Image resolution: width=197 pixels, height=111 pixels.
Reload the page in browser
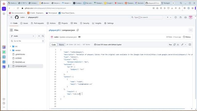18,8
